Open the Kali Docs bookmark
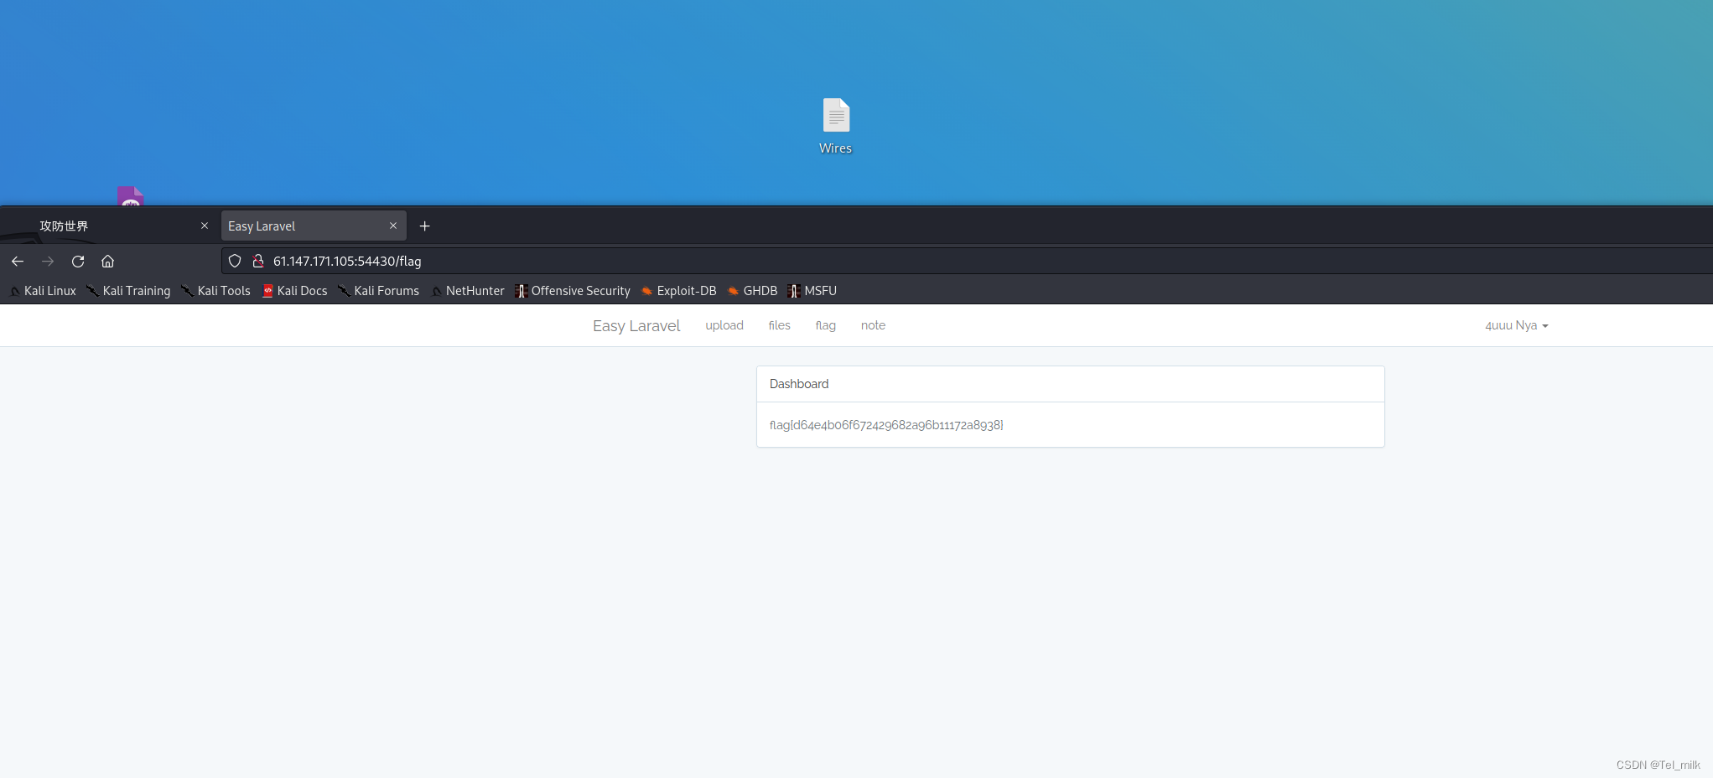 [294, 291]
